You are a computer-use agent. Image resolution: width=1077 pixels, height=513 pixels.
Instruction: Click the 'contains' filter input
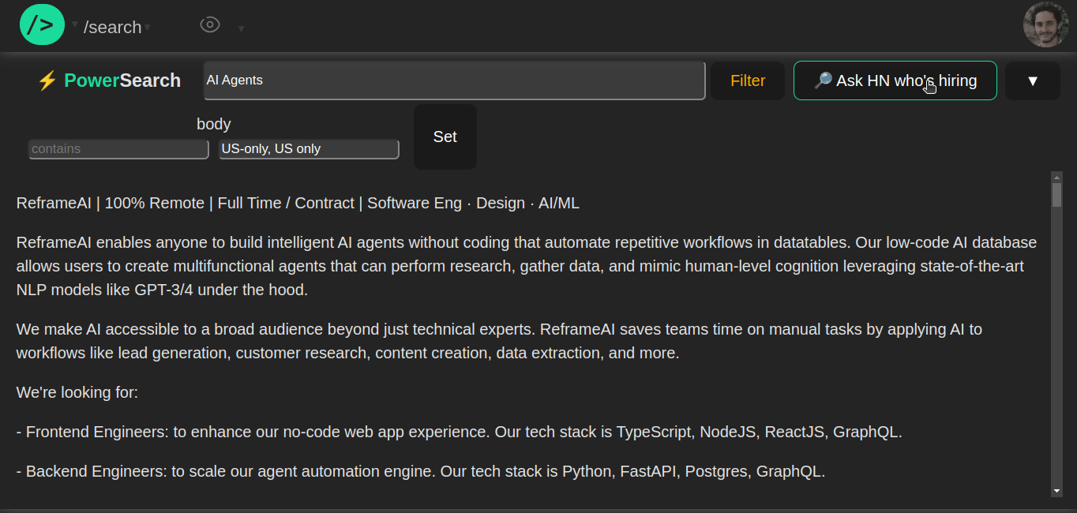coord(118,149)
